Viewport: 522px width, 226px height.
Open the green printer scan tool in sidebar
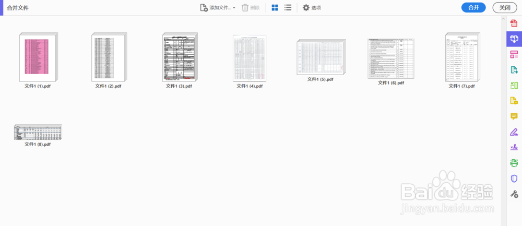click(514, 163)
